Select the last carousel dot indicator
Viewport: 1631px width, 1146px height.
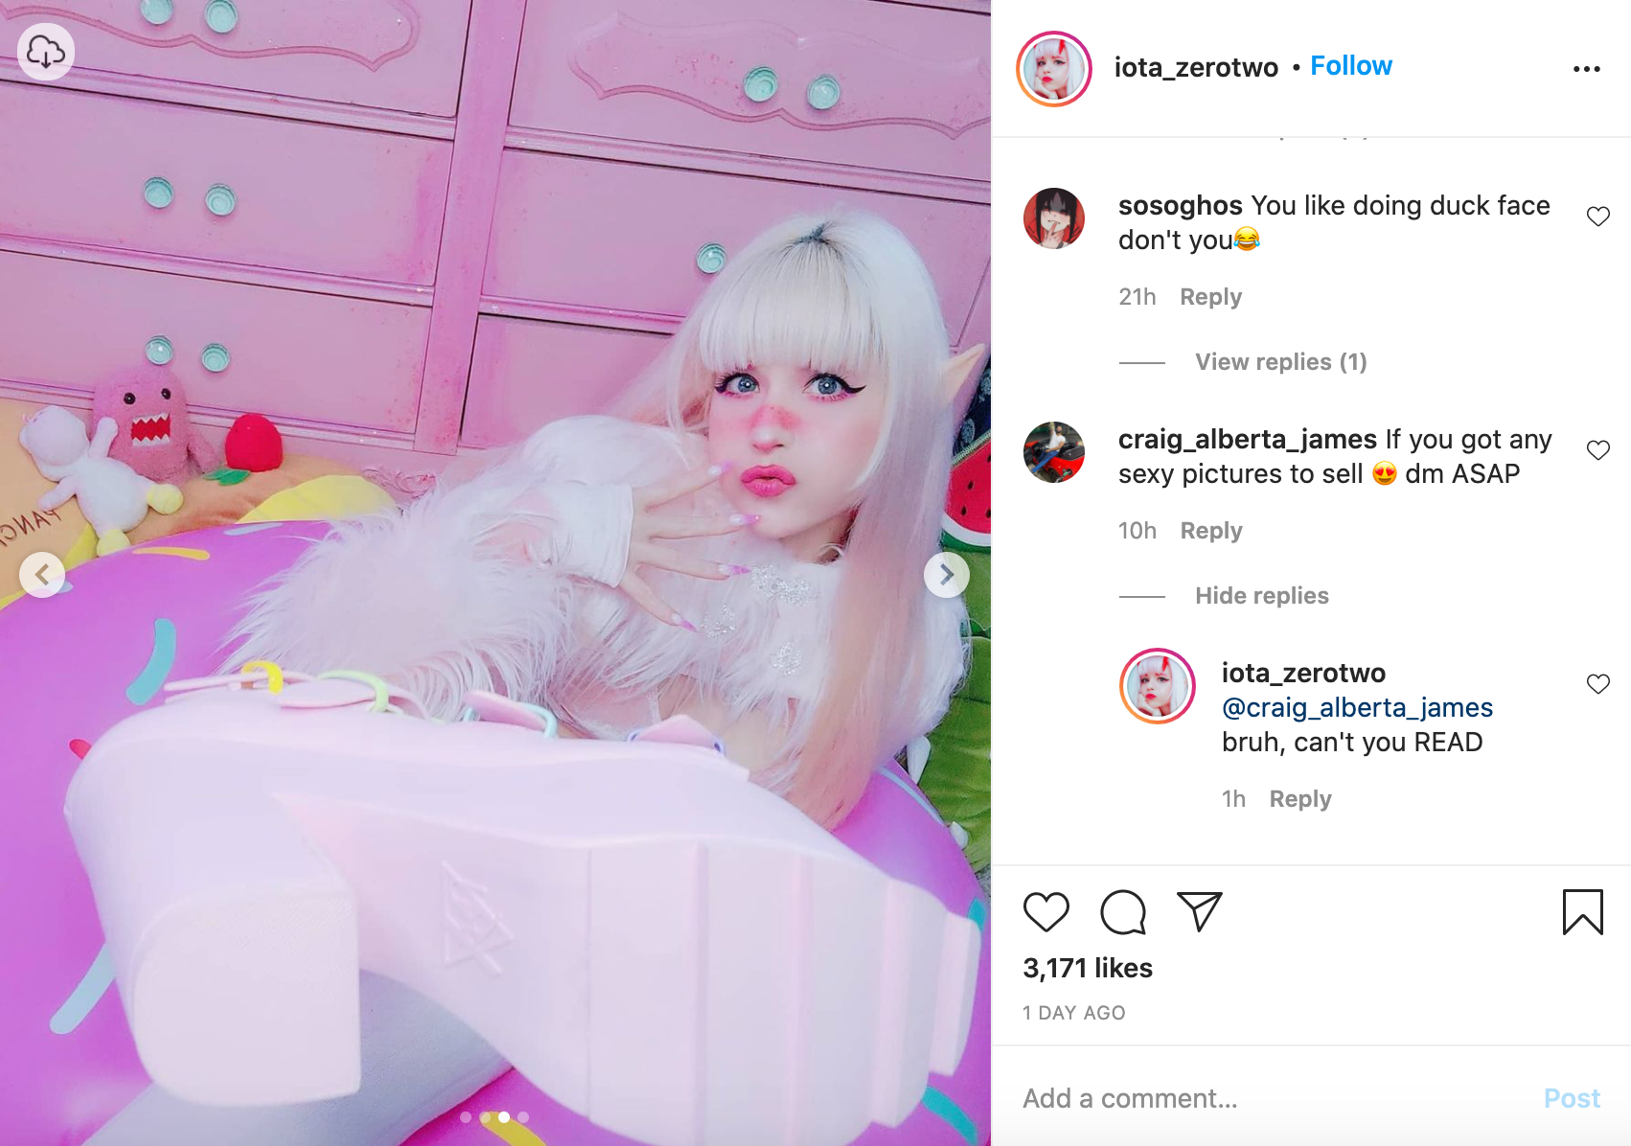click(523, 1117)
